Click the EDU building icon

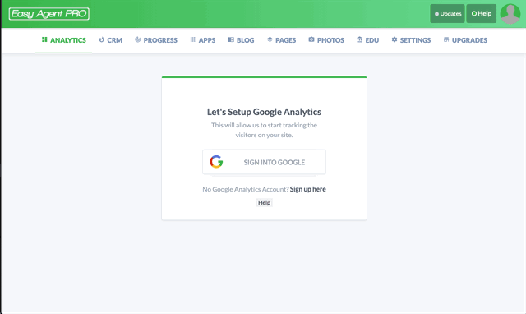[x=360, y=39]
